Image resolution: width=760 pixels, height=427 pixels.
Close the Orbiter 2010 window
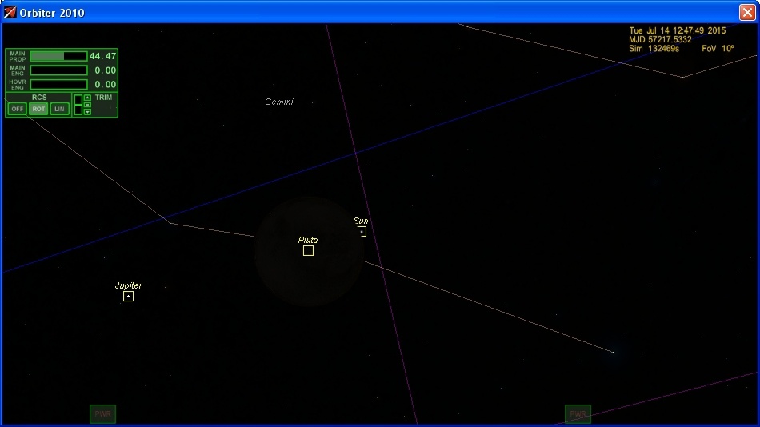click(747, 12)
